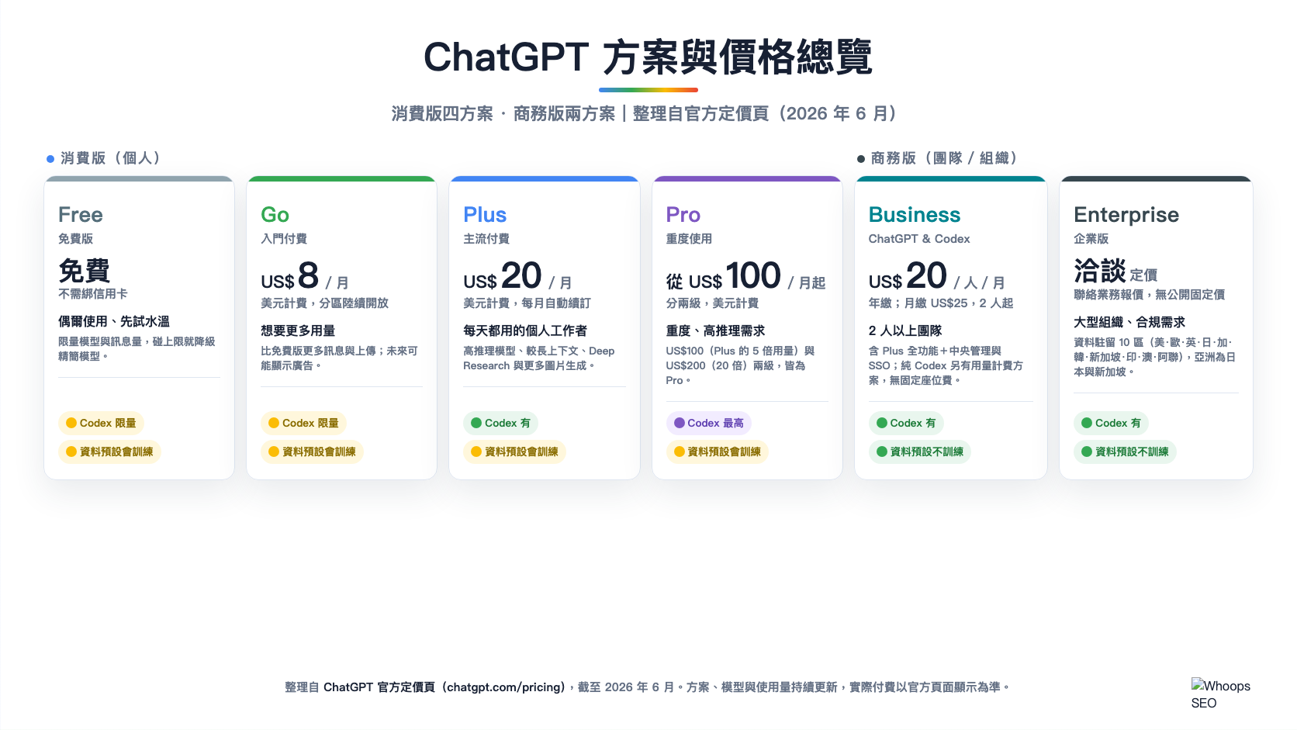Click '資料預設不訓練' badge in Enterprise card
The height and width of the screenshot is (730, 1297).
point(1125,451)
